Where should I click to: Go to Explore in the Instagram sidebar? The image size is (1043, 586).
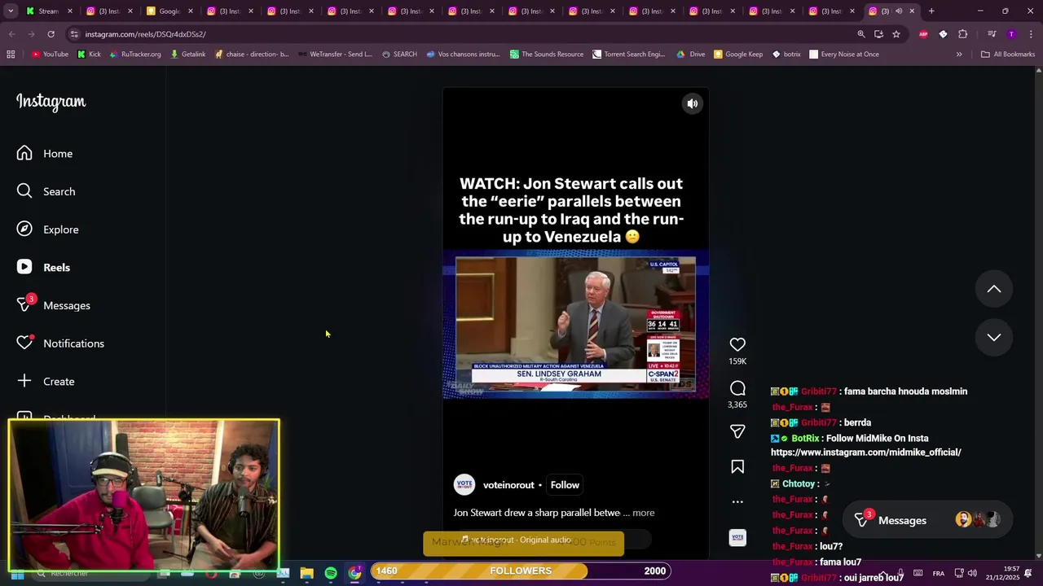[47, 230]
